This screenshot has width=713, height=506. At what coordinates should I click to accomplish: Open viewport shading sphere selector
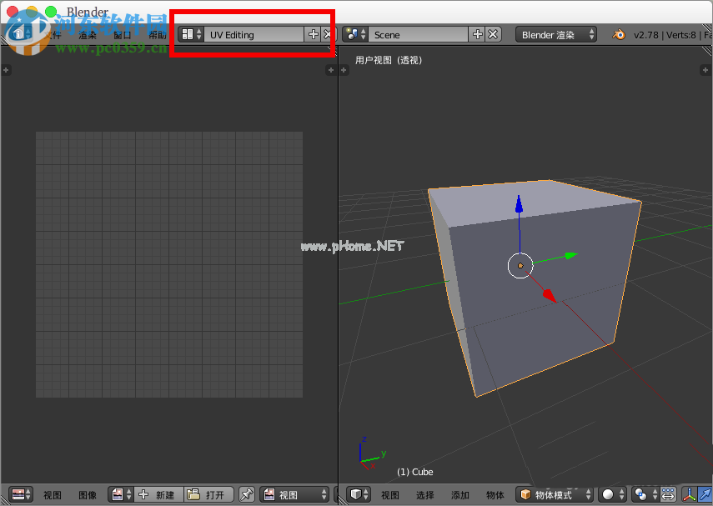pos(613,495)
